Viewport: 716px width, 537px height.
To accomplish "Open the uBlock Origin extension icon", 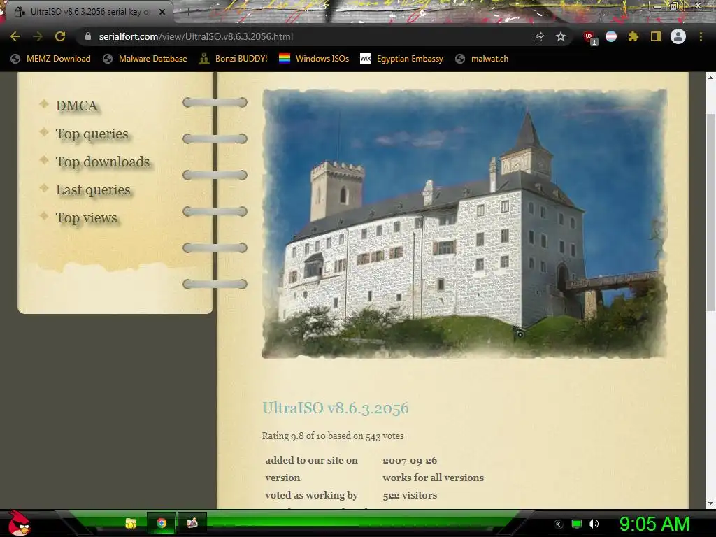I will click(589, 37).
